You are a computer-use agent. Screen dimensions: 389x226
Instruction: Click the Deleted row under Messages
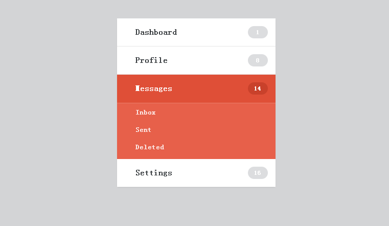[196, 147]
